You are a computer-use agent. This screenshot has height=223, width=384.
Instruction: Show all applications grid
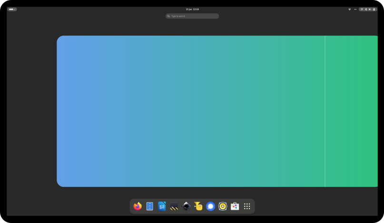(x=247, y=206)
